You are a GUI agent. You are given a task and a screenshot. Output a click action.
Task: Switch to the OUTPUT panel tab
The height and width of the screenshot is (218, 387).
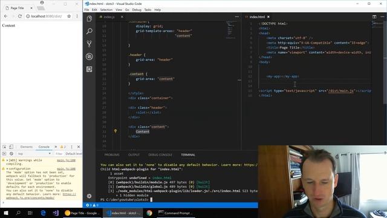pos(134,155)
